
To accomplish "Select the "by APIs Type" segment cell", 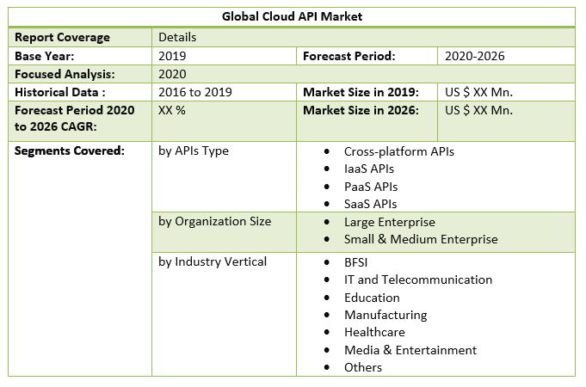I will (194, 150).
